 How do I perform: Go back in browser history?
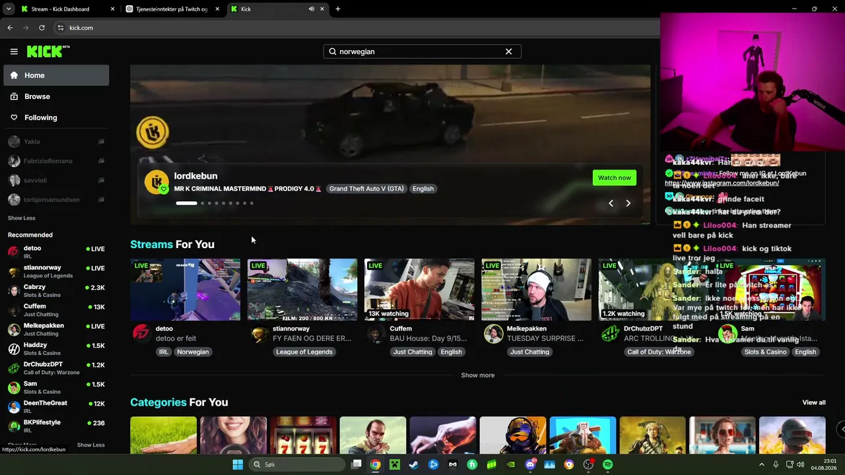[x=10, y=28]
